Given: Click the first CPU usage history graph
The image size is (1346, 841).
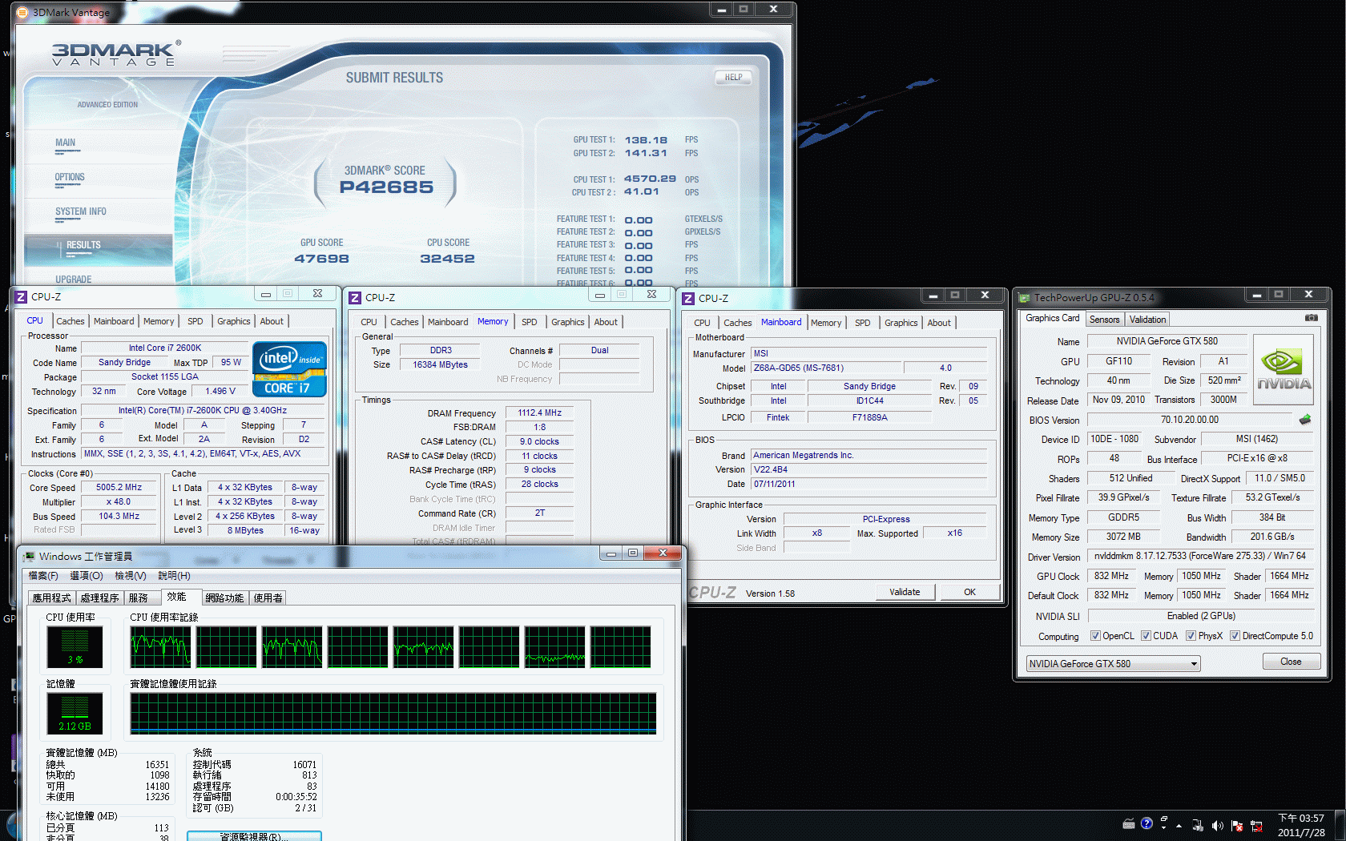Looking at the screenshot, I should click(160, 647).
